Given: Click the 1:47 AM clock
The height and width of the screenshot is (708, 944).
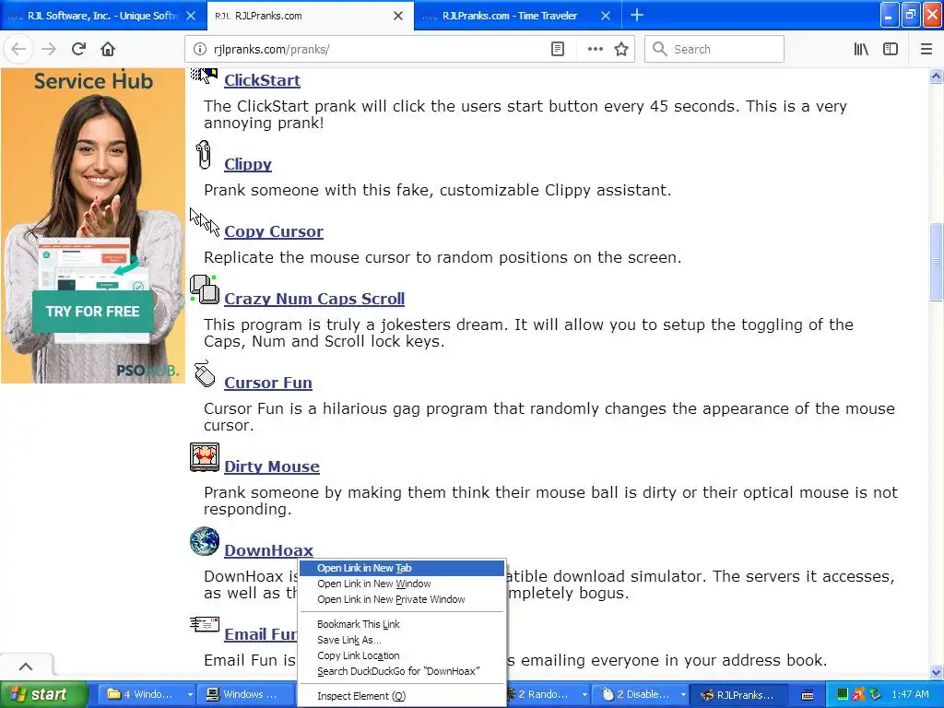Looking at the screenshot, I should pos(910,694).
